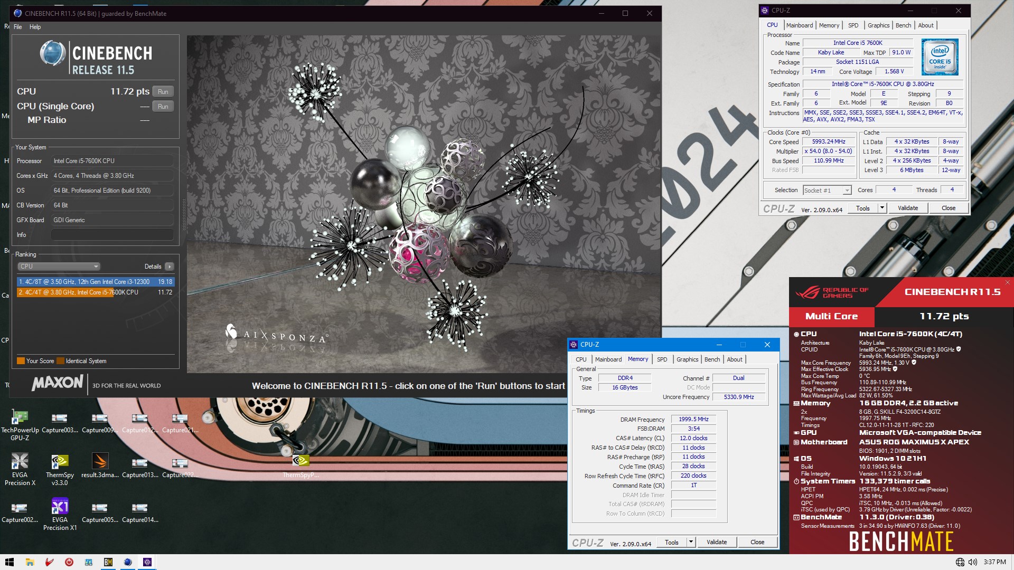1014x570 pixels.
Task: Open File Explorer from taskbar
Action: coord(30,562)
